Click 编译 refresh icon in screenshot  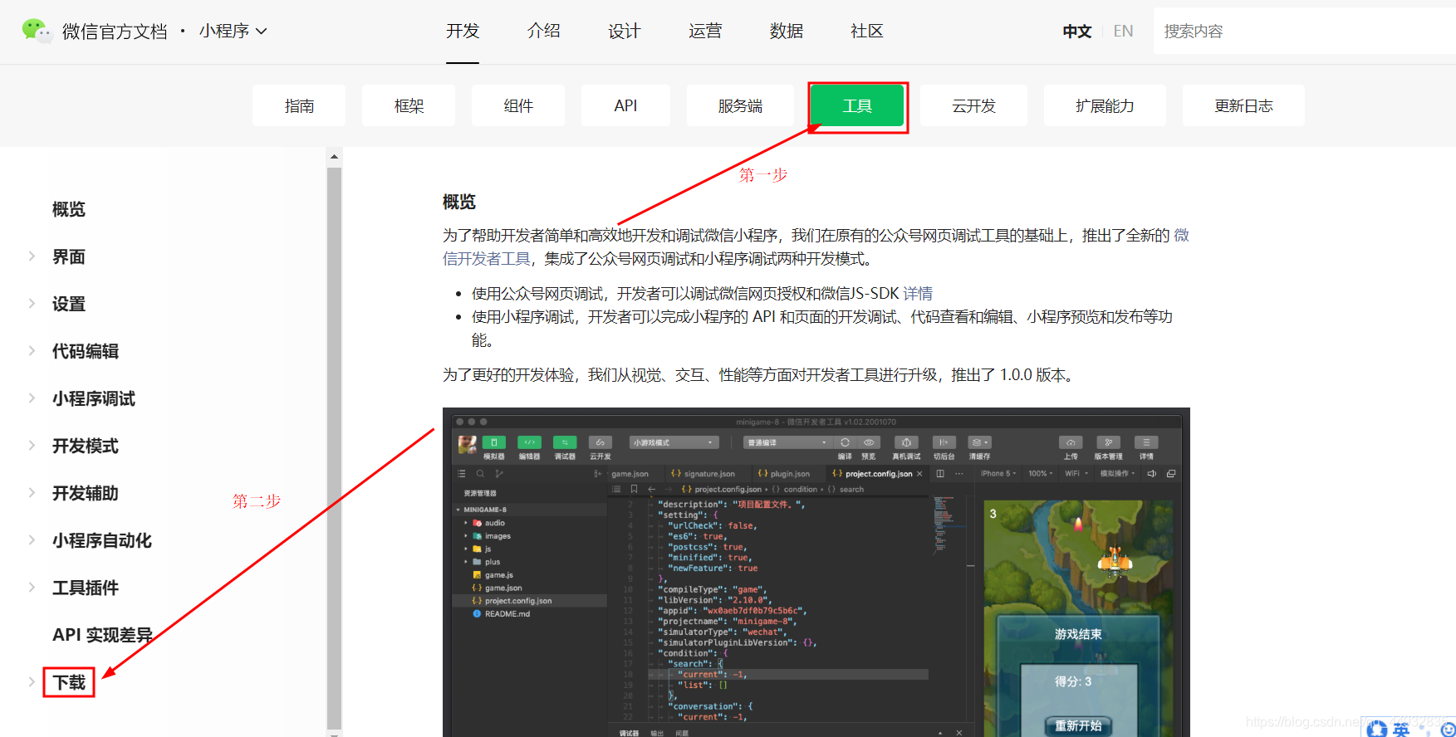[845, 442]
